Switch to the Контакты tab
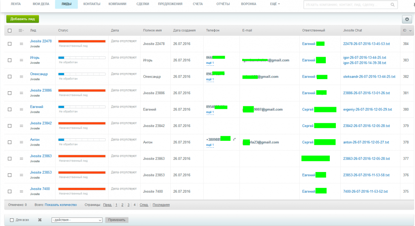Screen dimensions: 415x226 [92, 4]
